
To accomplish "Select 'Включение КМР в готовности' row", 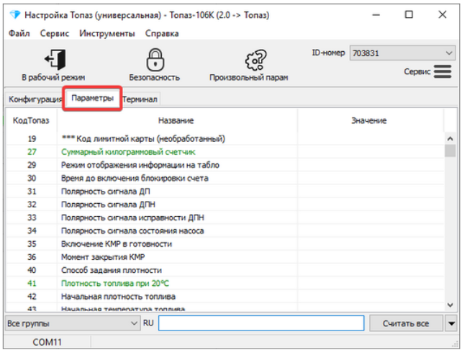I will pos(225,244).
